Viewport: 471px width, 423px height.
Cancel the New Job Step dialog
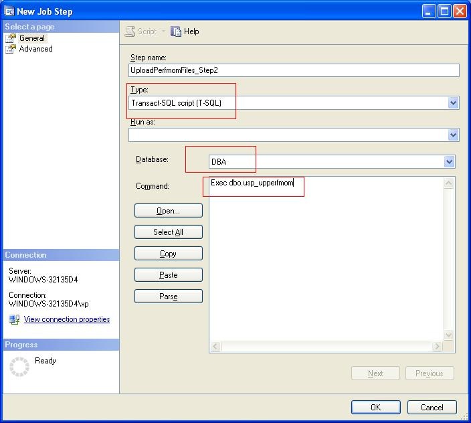point(432,407)
